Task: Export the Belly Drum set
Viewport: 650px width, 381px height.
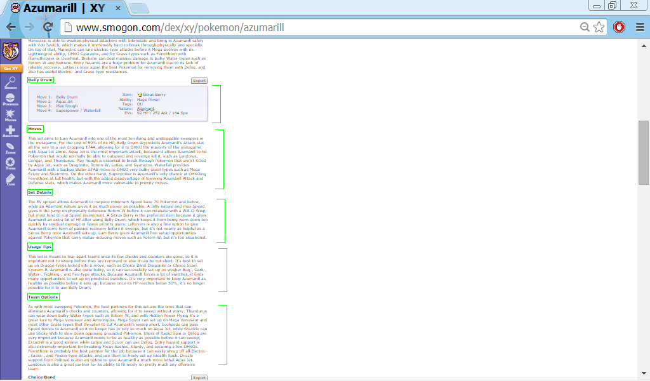Action: (199, 81)
